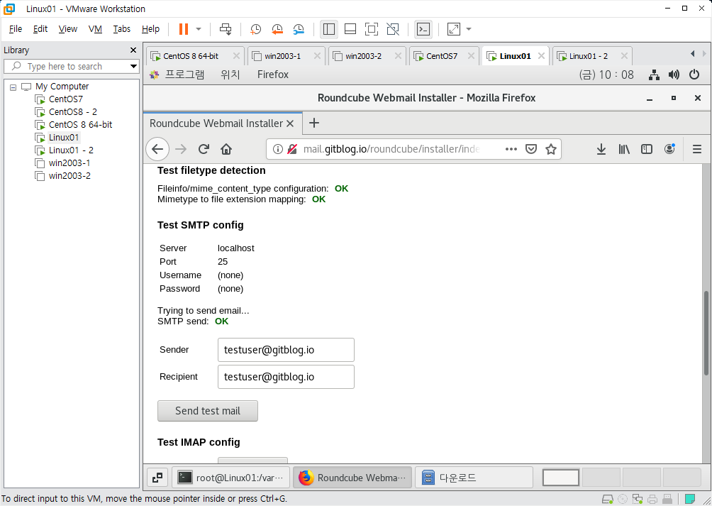712x506 pixels.
Task: Open the View menu
Action: click(67, 29)
